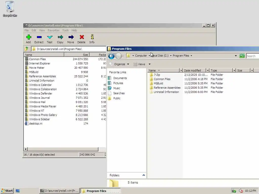259x194 pixels.
Task: Sort by Name column in 7-Zip
Action: pos(44,55)
